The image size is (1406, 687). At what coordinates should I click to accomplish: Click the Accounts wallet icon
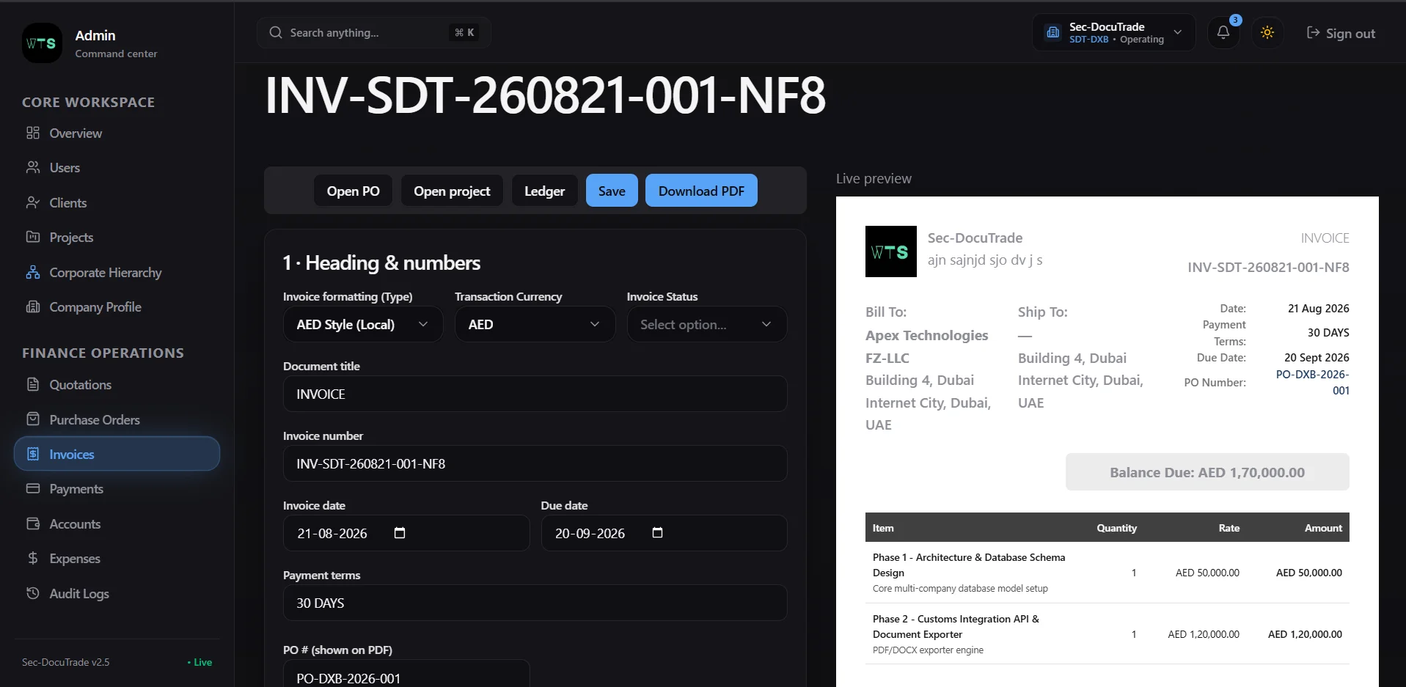click(x=33, y=523)
